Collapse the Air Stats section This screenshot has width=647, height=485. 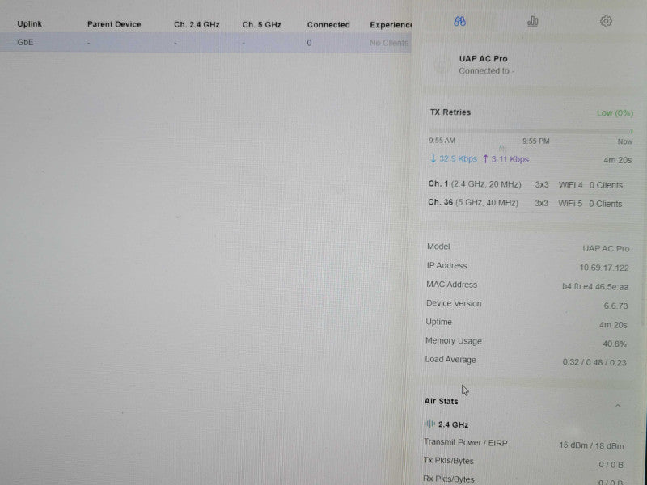coord(618,406)
